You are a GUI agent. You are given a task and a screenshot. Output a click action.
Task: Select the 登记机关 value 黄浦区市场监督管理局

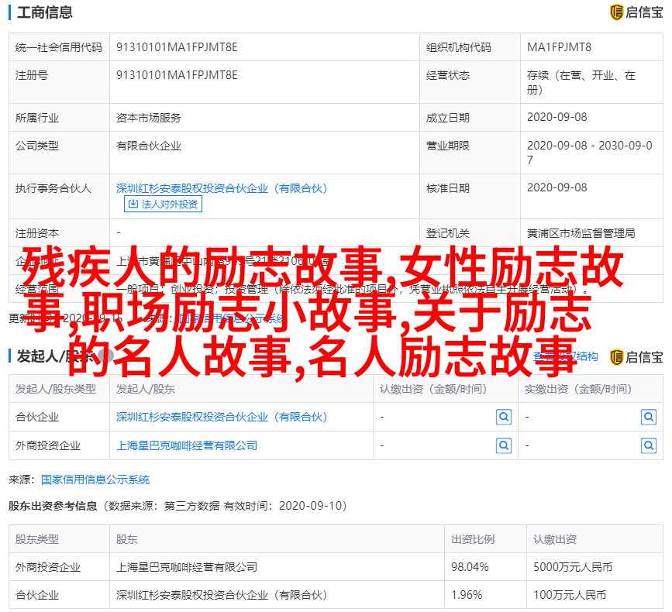[581, 233]
